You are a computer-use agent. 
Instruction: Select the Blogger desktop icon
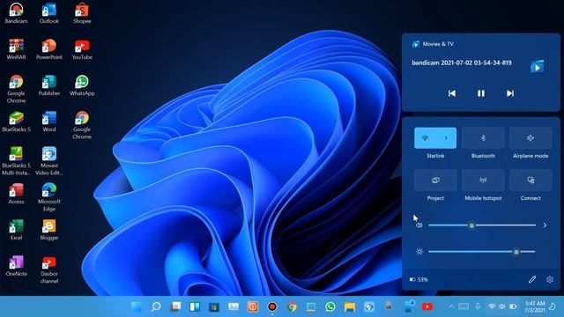(x=49, y=230)
